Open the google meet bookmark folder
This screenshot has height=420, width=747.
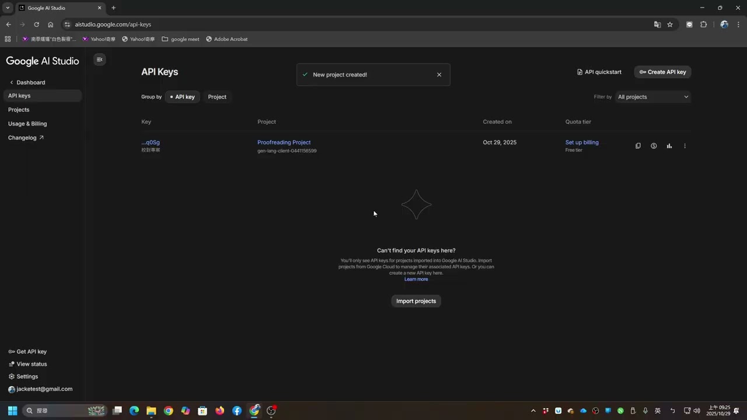click(x=180, y=39)
